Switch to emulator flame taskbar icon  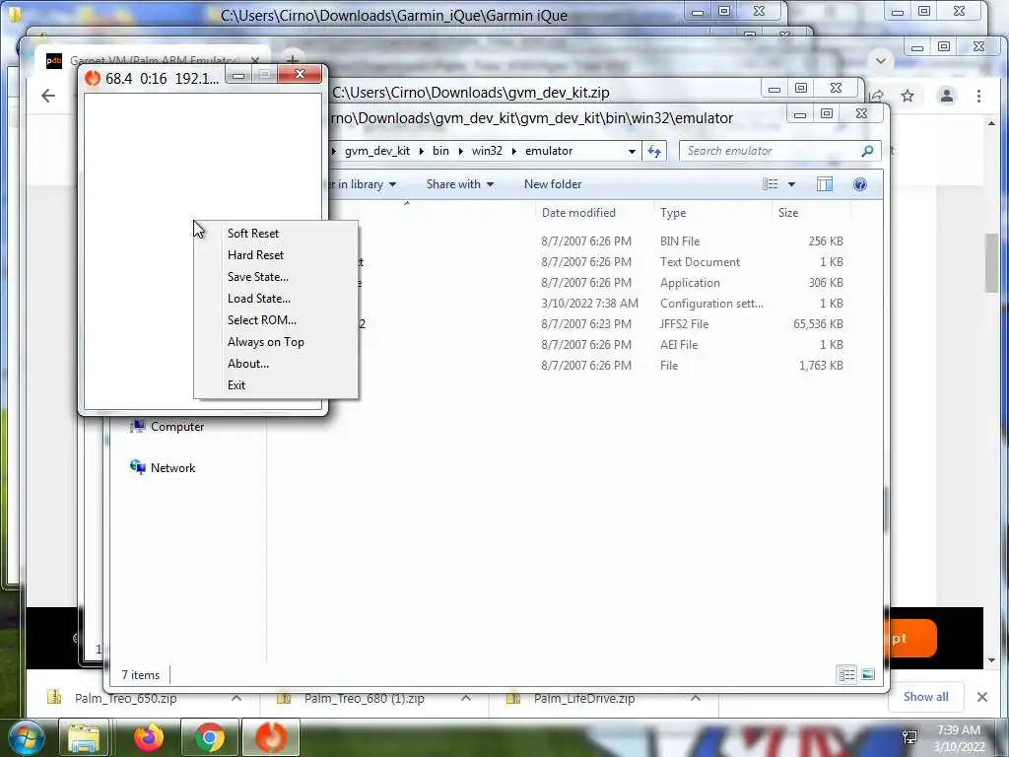(x=271, y=737)
